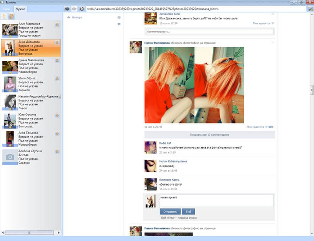The image size is (314, 241).
Task: Like Диначеско Волк's comment via Мне нравится
Action: click(x=264, y=23)
